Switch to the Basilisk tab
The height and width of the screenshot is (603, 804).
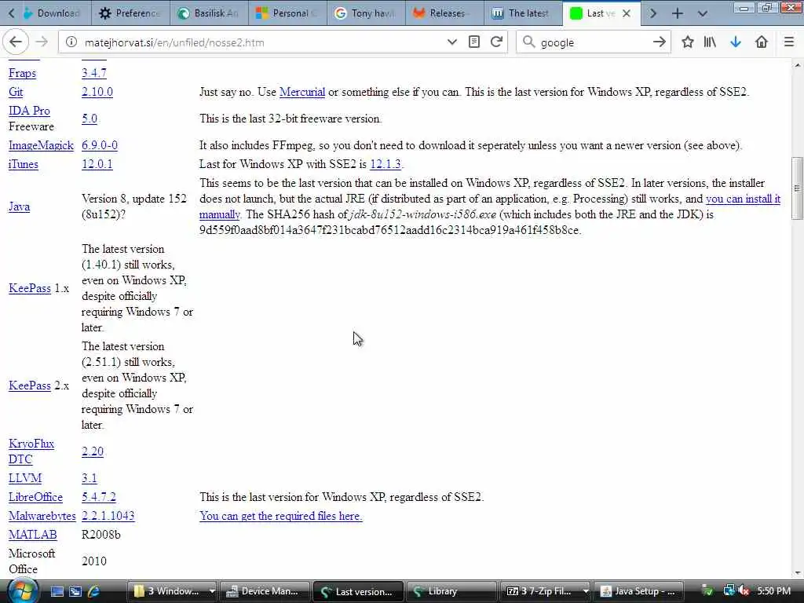pyautogui.click(x=209, y=13)
